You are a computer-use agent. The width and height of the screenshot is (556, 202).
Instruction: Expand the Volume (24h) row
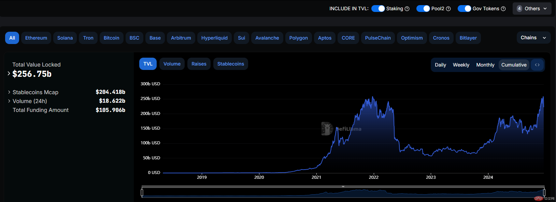(x=9, y=101)
